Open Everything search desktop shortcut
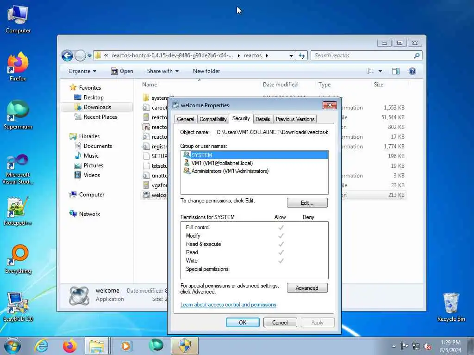 pos(18,259)
